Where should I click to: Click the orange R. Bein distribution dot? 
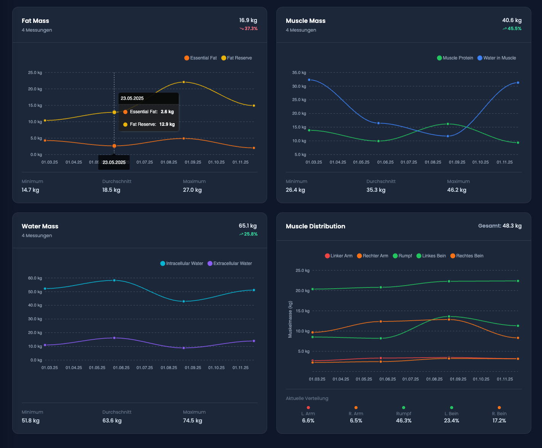499,407
